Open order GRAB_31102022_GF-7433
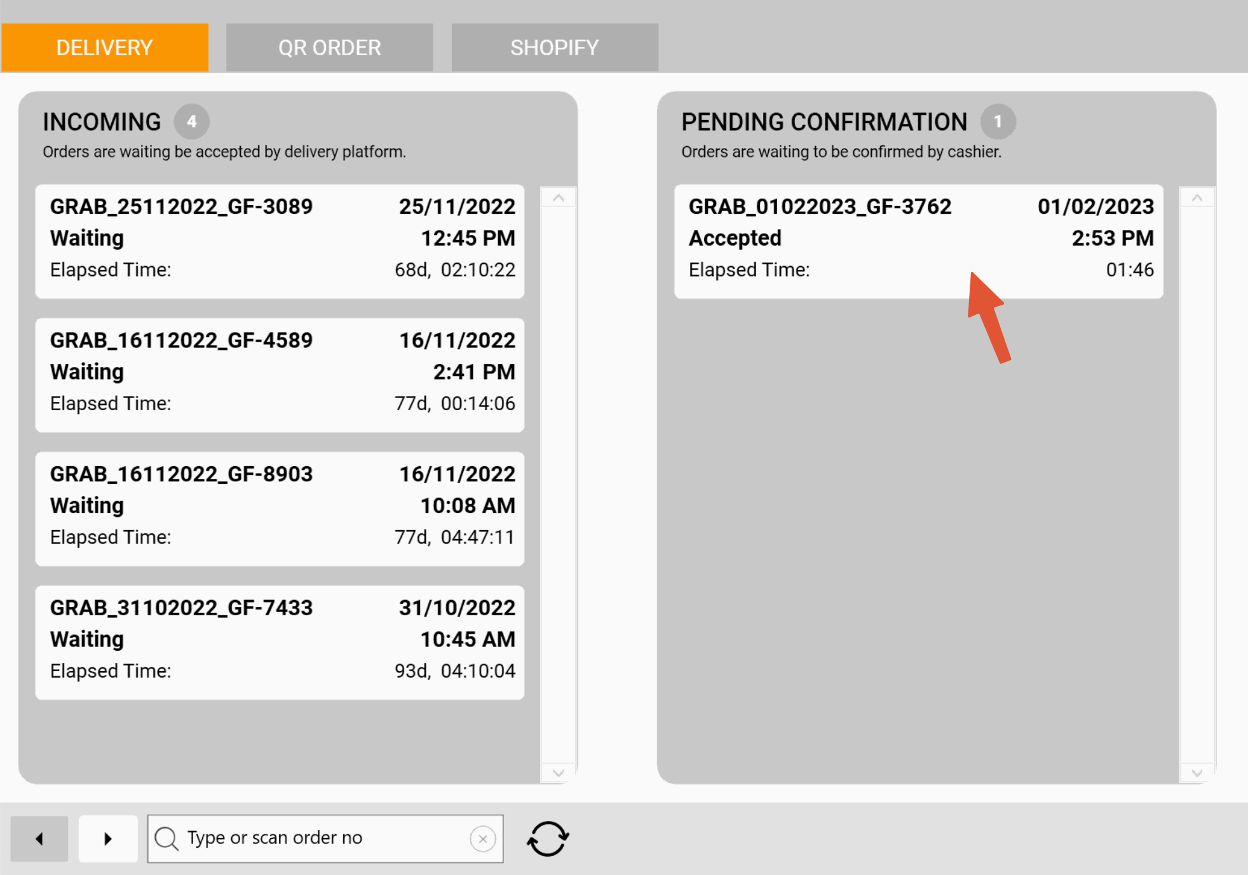The width and height of the screenshot is (1248, 875). pyautogui.click(x=280, y=643)
